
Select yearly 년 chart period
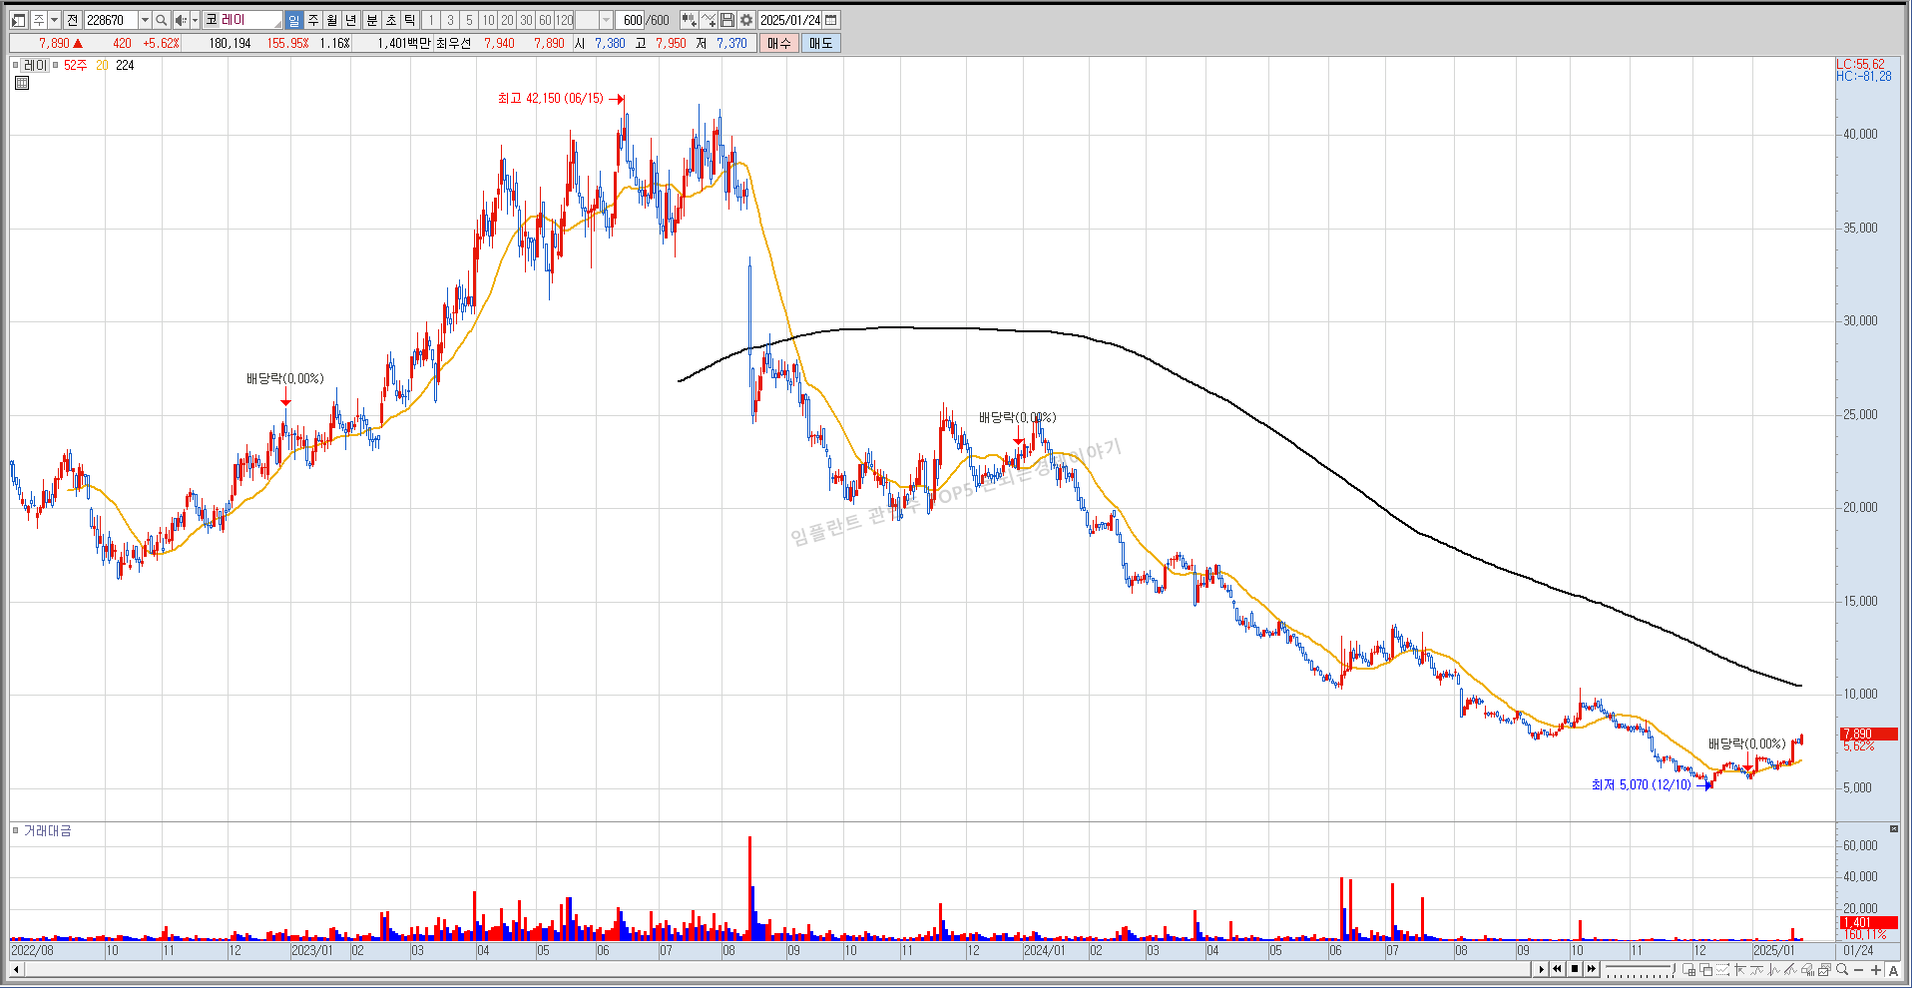point(350,20)
